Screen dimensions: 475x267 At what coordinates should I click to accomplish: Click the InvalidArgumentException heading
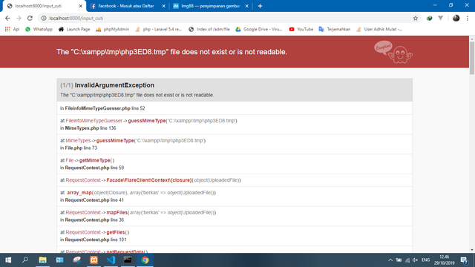pyautogui.click(x=114, y=85)
